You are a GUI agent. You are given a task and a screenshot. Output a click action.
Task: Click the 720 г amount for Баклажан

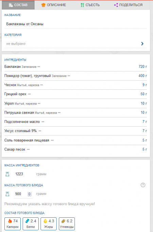click(x=143, y=67)
